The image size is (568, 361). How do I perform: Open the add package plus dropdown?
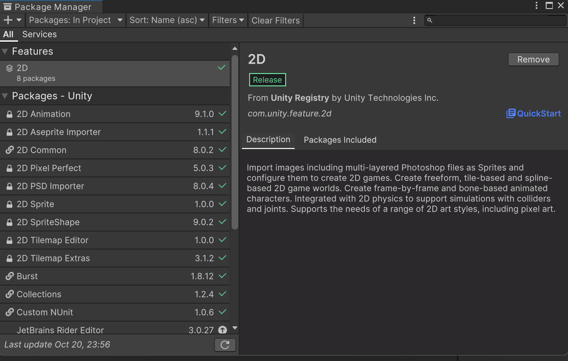pos(12,20)
